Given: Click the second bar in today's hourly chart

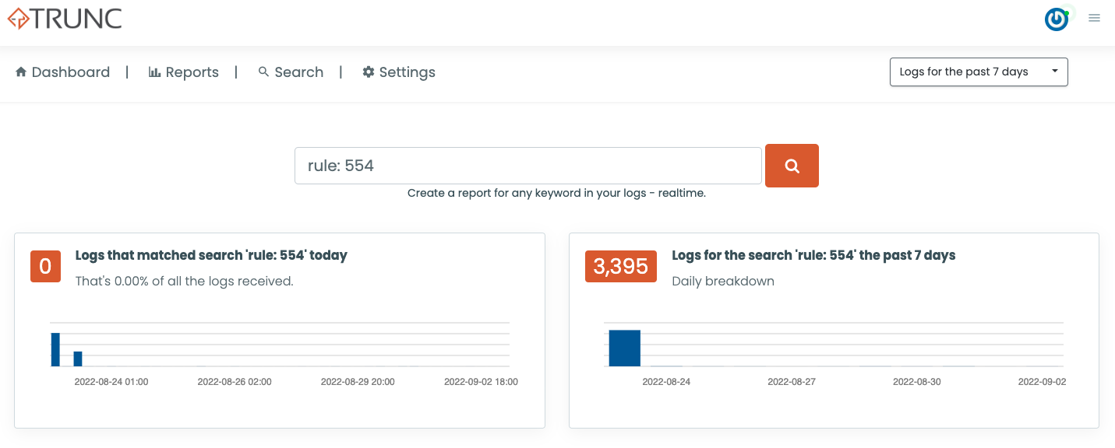Looking at the screenshot, I should 78,359.
